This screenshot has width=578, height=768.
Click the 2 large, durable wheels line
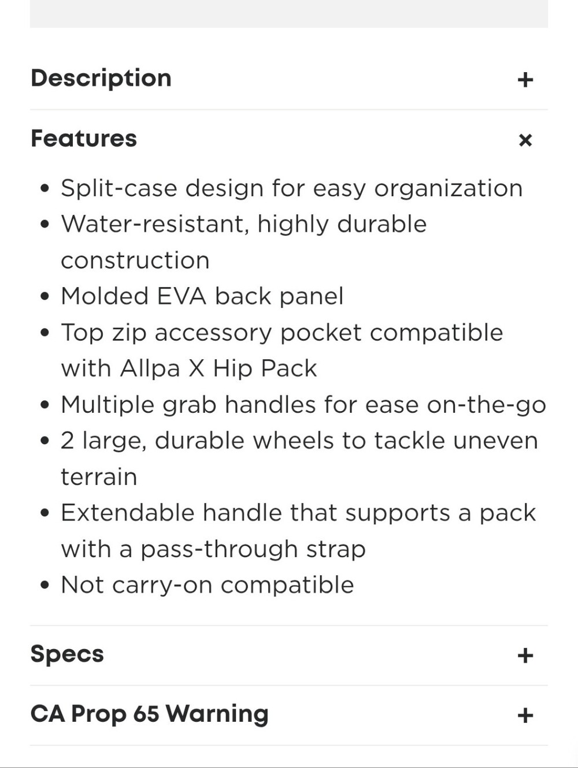299,441
